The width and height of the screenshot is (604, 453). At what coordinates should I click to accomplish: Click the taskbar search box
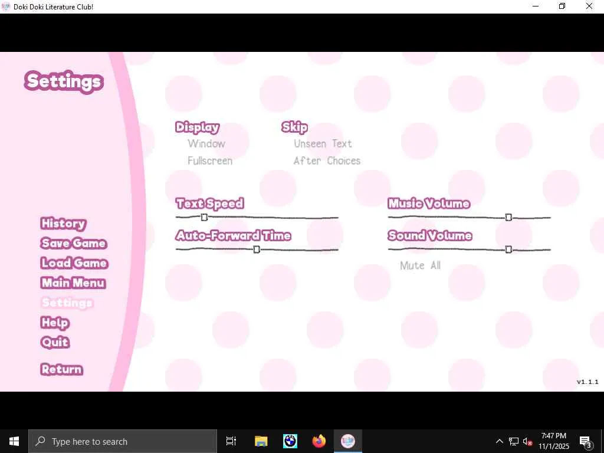(x=123, y=441)
